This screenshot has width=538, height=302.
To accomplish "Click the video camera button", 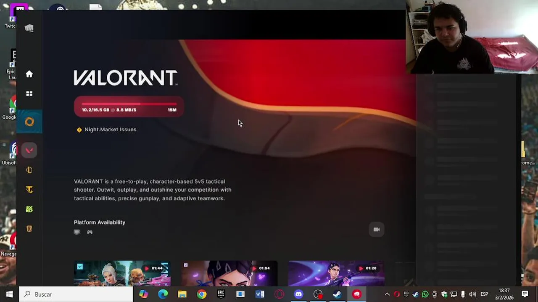I will [377, 229].
